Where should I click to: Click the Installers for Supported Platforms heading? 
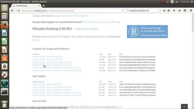coord(51,49)
